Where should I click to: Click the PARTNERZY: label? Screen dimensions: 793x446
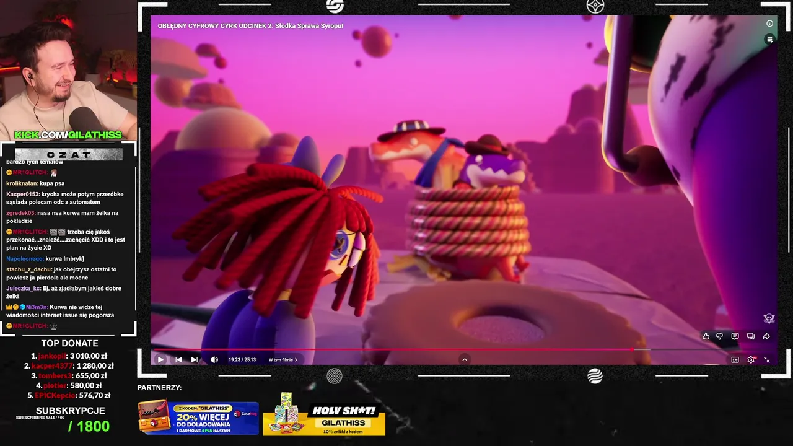tap(159, 388)
